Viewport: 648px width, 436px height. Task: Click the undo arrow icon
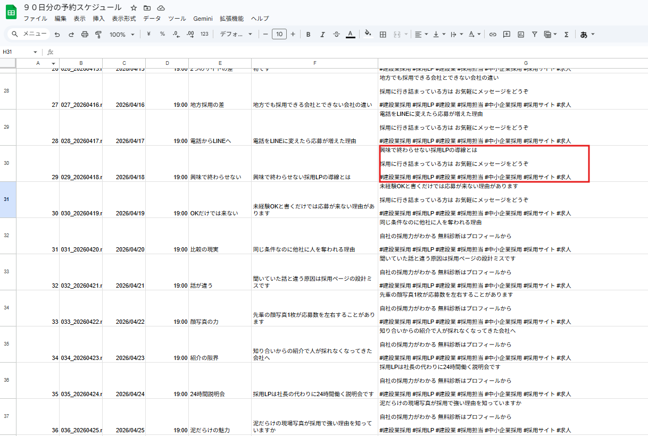click(57, 34)
